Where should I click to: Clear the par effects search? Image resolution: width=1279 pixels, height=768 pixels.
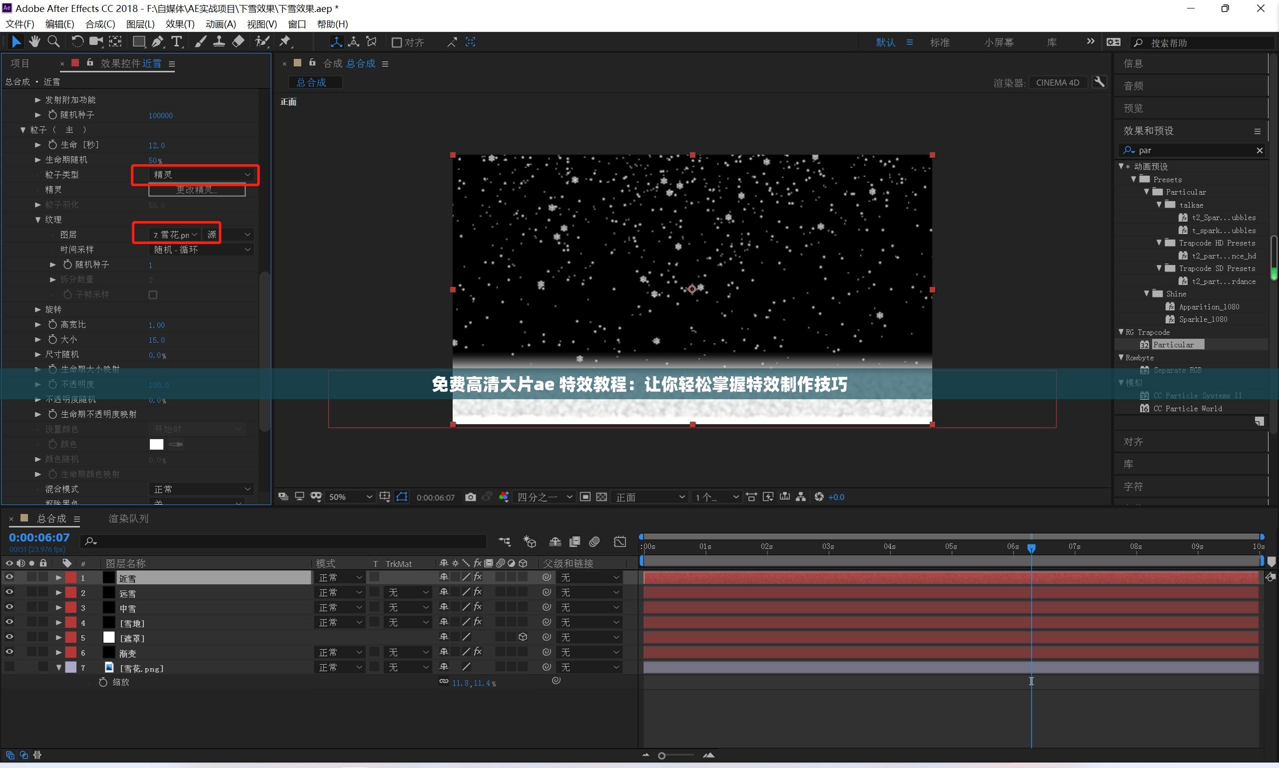click(1260, 150)
